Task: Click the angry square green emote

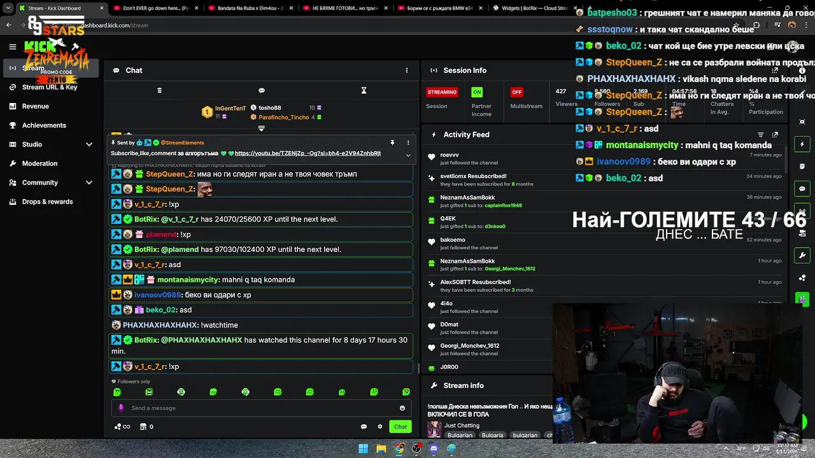Action: (149, 392)
